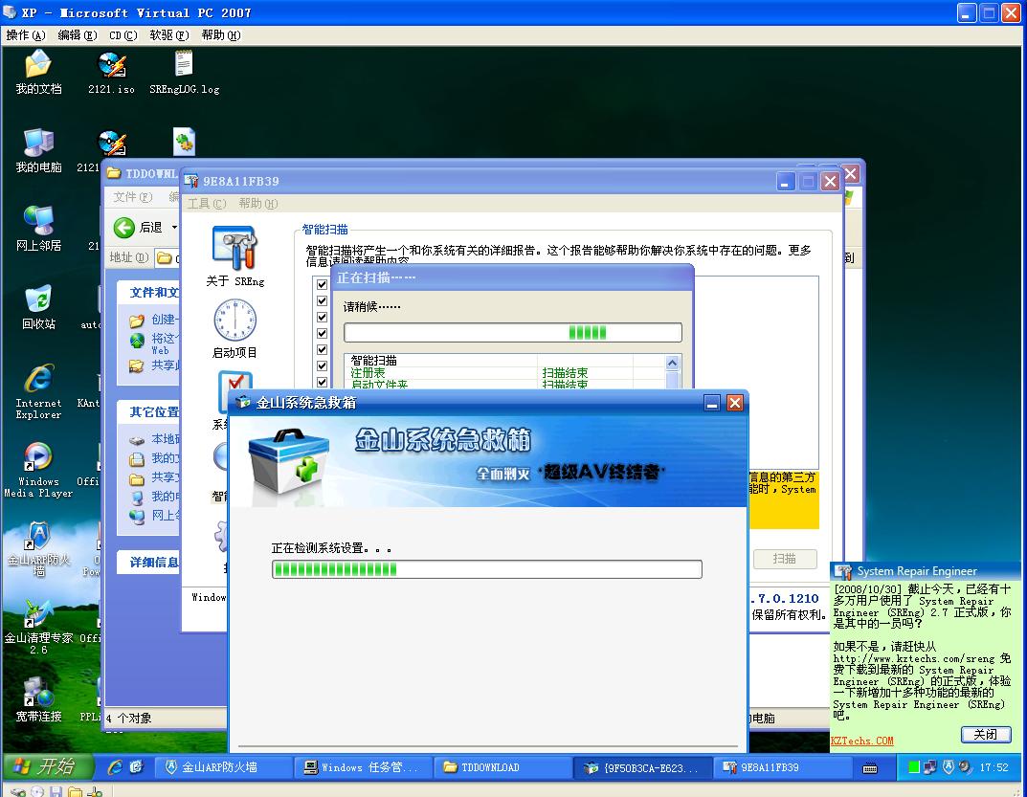
Task: Open the 编辑(E) menu in Virtual PC
Action: (78, 35)
